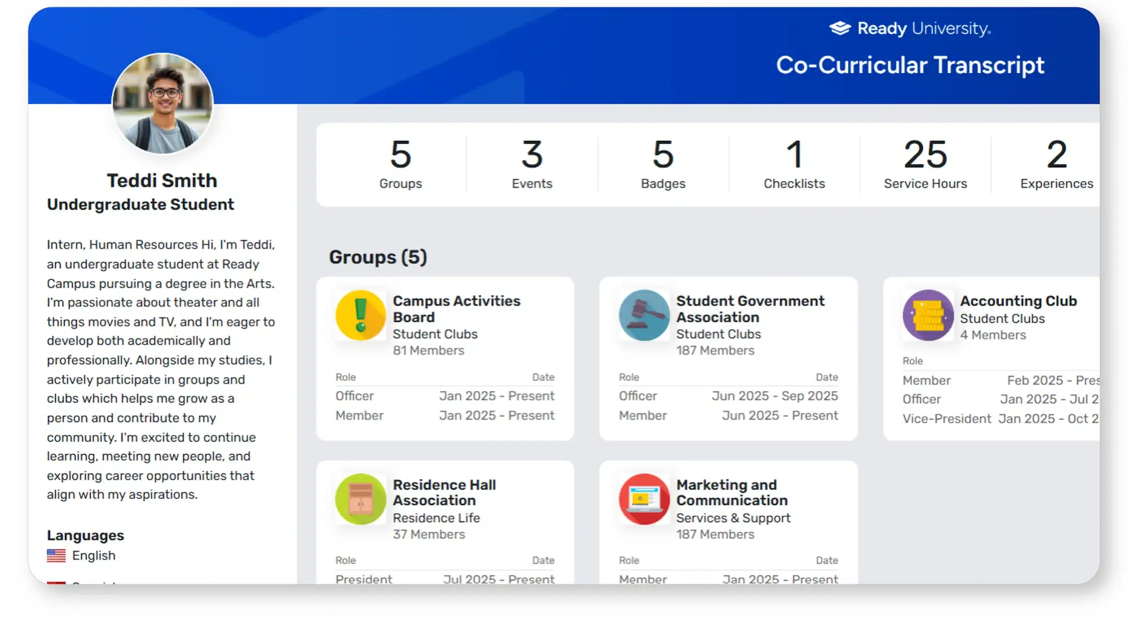Click the name Teddi Smith
This screenshot has width=1128, height=634.
[162, 180]
